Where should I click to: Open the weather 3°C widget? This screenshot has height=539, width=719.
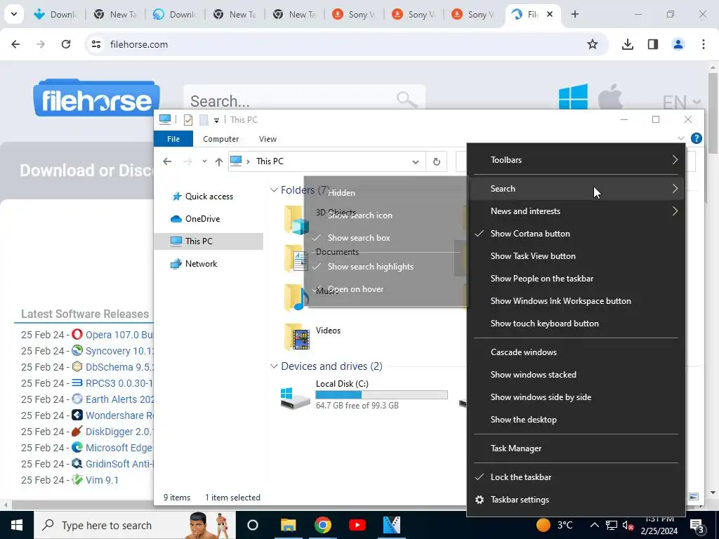(x=555, y=525)
